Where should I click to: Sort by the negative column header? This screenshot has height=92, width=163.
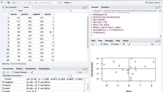pyautogui.click(x=38, y=14)
